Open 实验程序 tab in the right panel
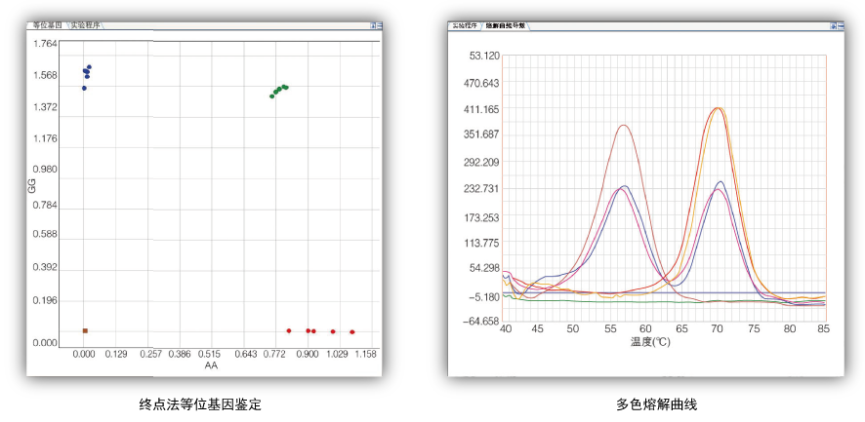This screenshot has width=865, height=422. coord(465,25)
